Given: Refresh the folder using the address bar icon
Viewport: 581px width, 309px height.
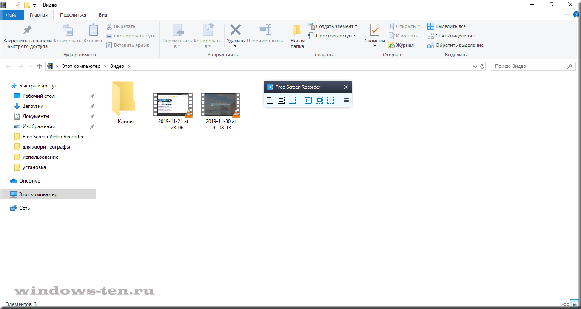Looking at the screenshot, I should click(x=482, y=66).
